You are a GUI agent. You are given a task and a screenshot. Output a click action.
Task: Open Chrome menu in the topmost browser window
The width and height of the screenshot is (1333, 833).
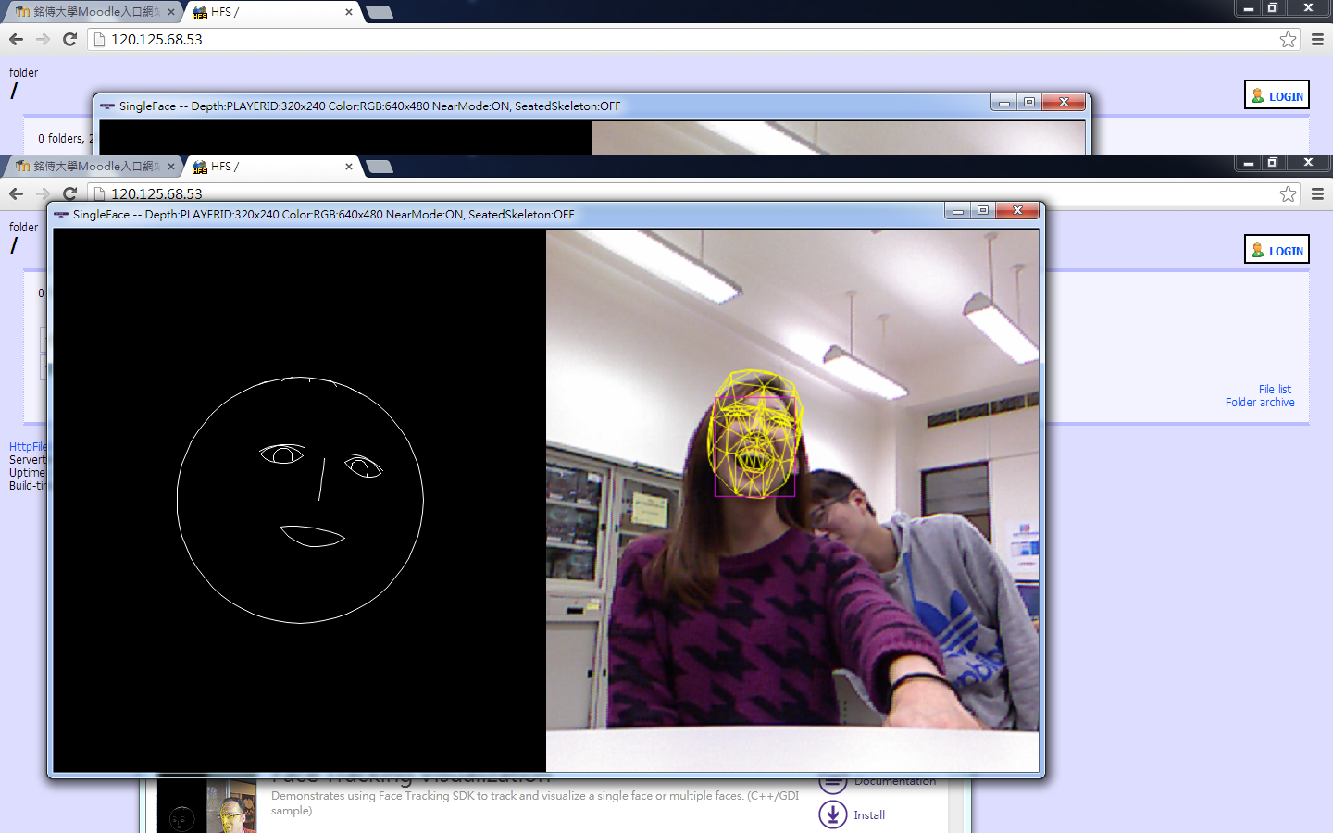(1317, 39)
